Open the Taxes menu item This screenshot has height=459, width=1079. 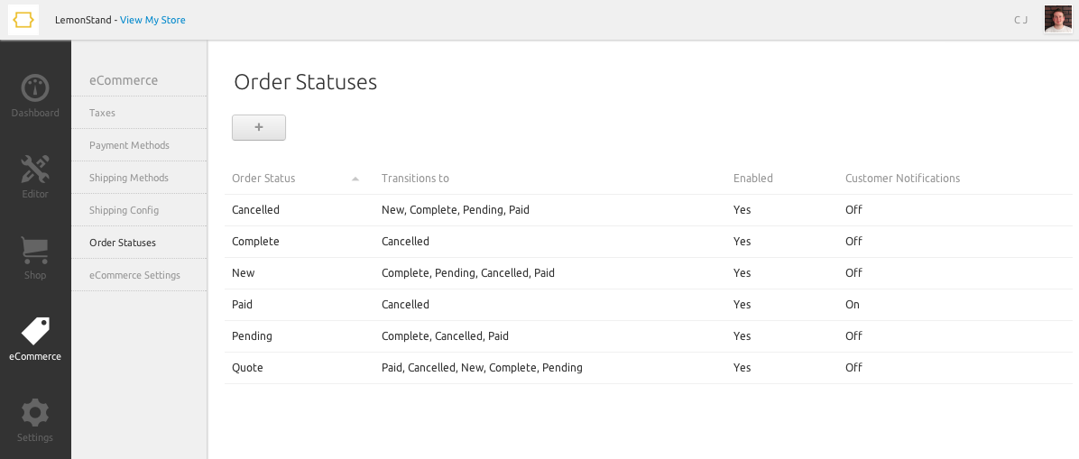102,113
